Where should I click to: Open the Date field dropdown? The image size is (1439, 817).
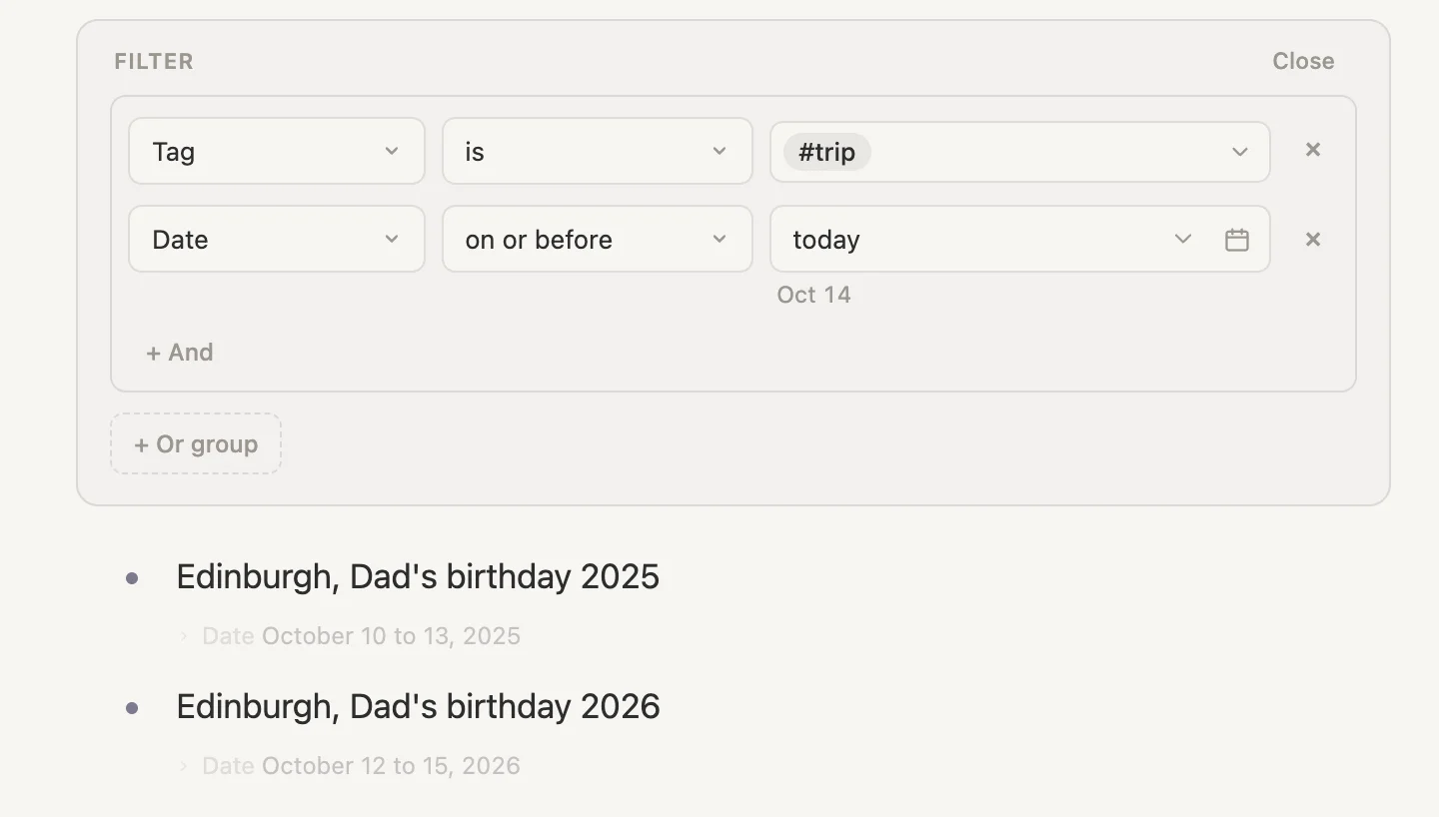(x=277, y=239)
